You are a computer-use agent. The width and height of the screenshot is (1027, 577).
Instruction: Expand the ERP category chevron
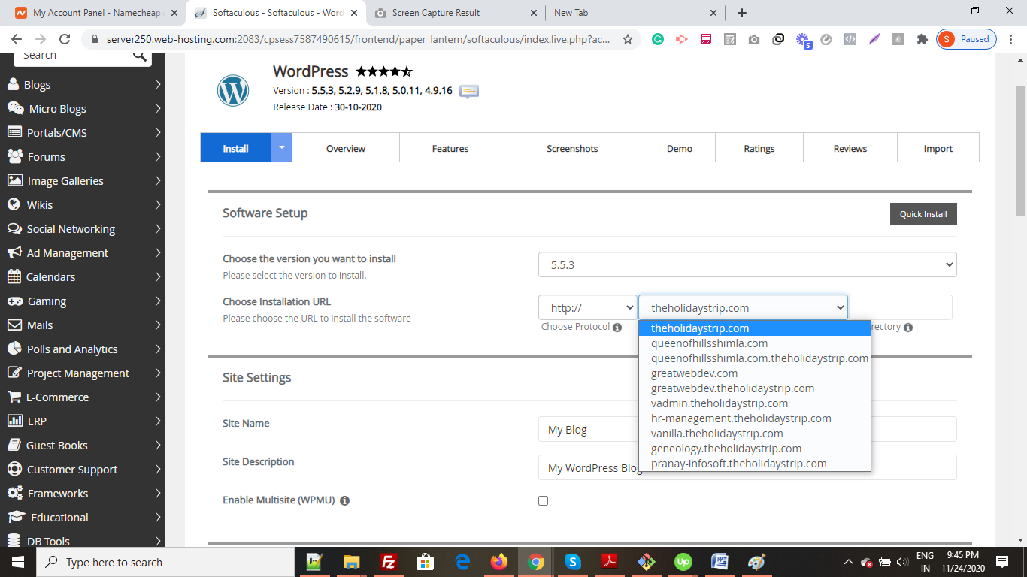click(x=158, y=421)
